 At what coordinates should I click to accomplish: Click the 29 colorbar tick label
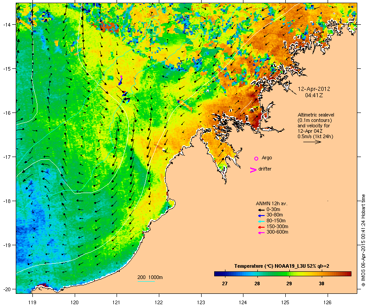289,283
